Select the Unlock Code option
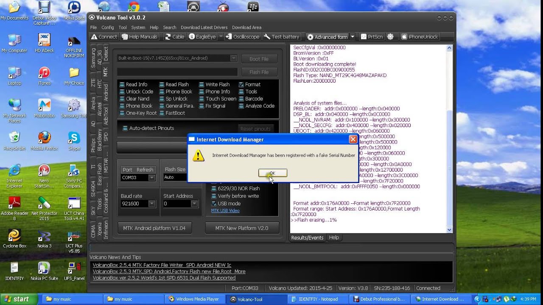This screenshot has width=543, height=305. (136, 91)
